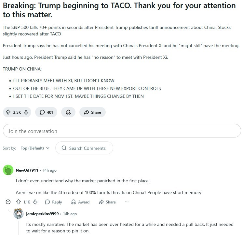Click the Join the conversation field

click(x=122, y=131)
